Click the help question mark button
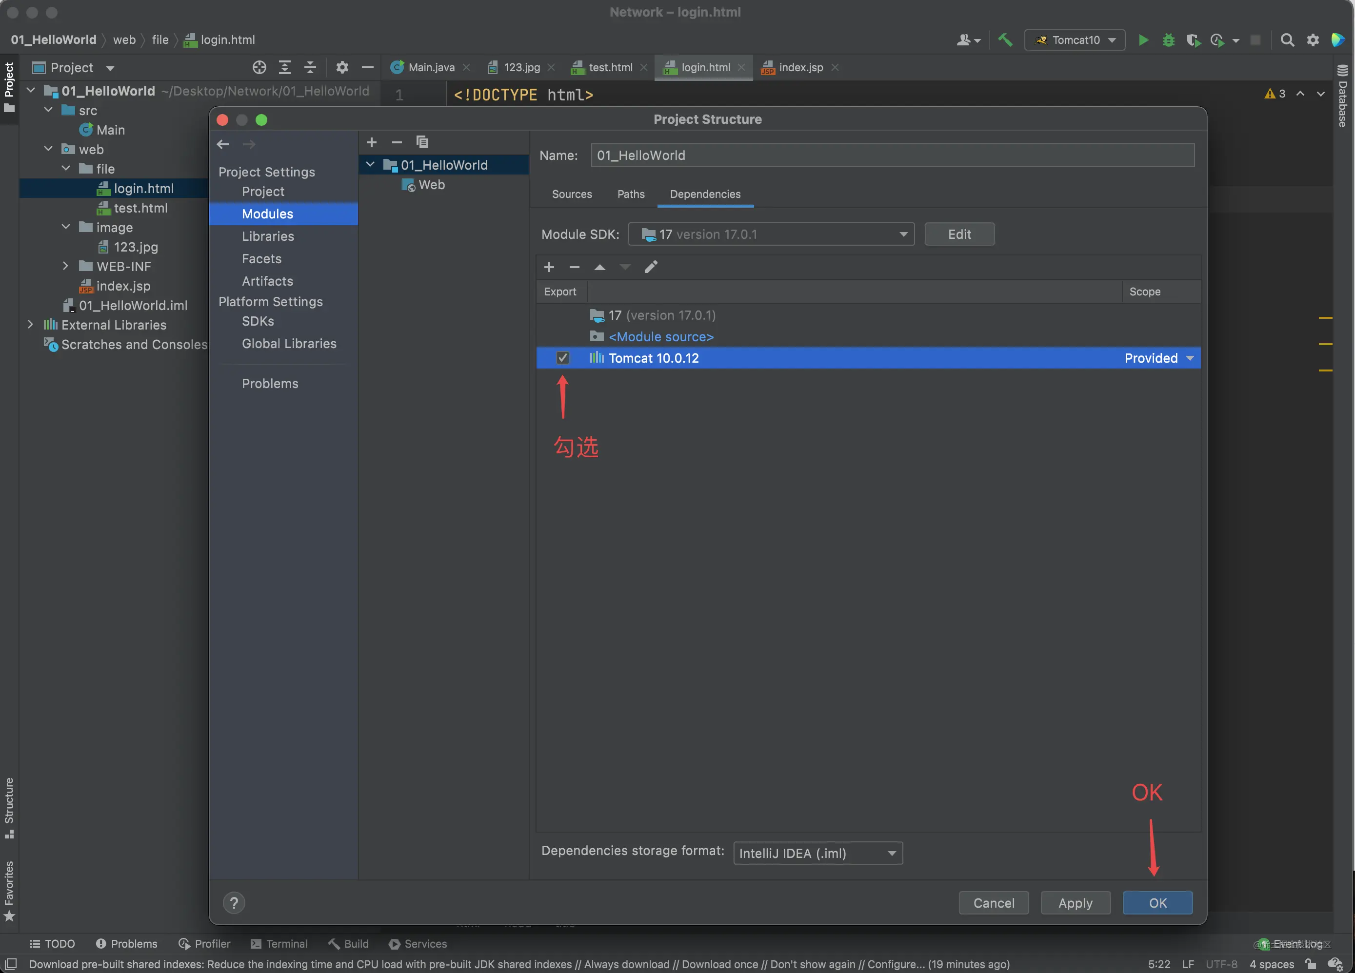The image size is (1355, 973). (x=234, y=903)
